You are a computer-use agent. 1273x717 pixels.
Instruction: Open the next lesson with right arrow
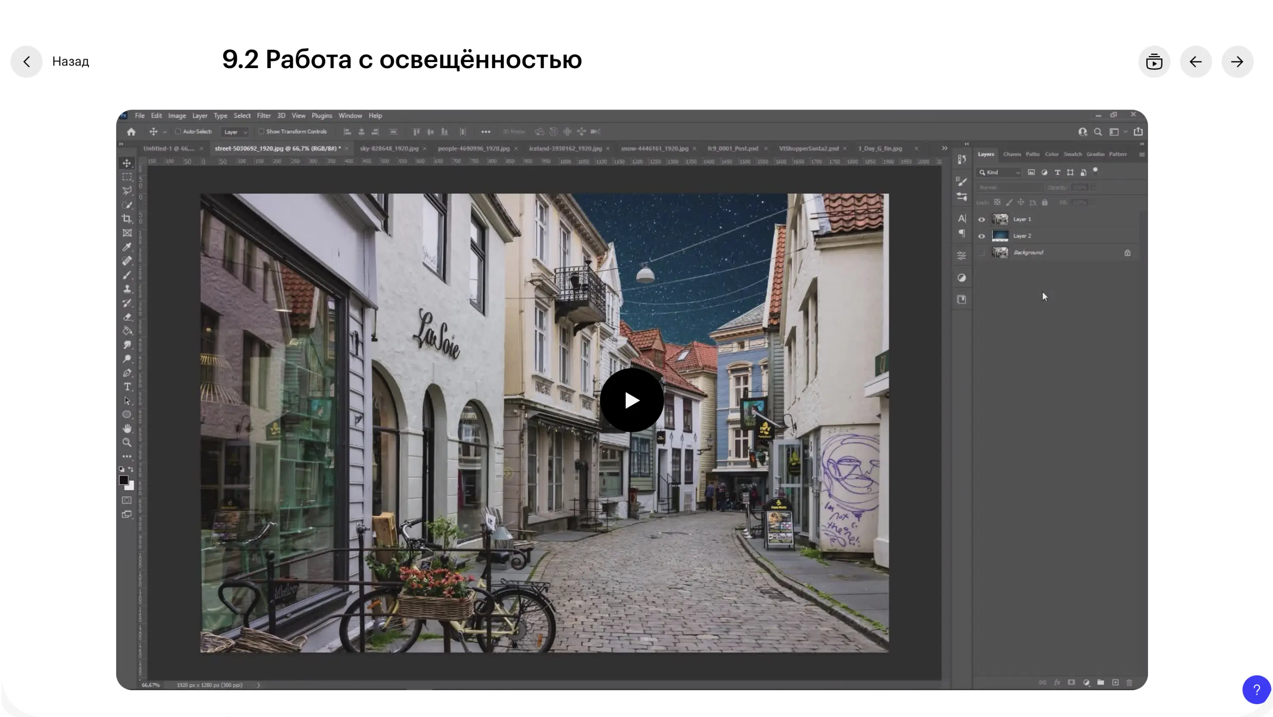(x=1237, y=62)
